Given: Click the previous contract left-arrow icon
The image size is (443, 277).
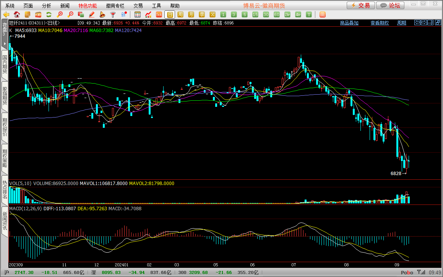Looking at the screenshot, I should (417, 23).
